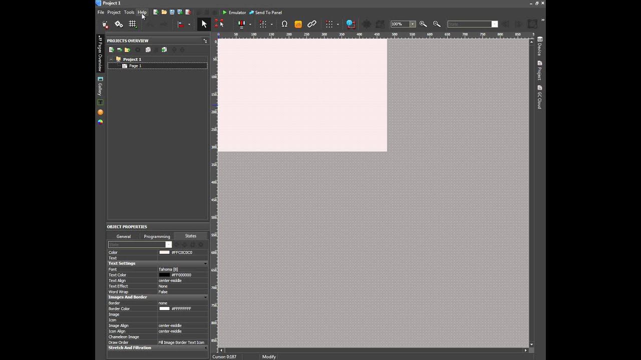Screen dimensions: 641x360
Task: Select the States properties tab
Action: pos(191,236)
